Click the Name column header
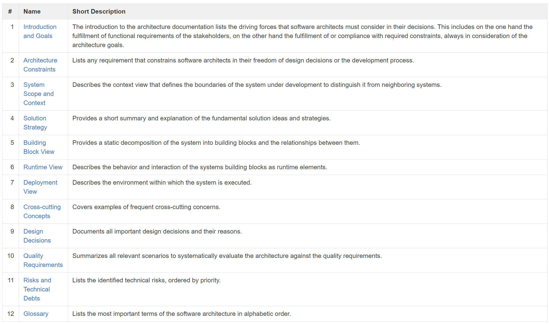Viewport: 549px width, 324px height. (32, 11)
